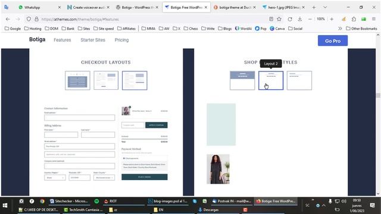Open Chrome from the taskbar
The width and height of the screenshot is (381, 214).
42,201
